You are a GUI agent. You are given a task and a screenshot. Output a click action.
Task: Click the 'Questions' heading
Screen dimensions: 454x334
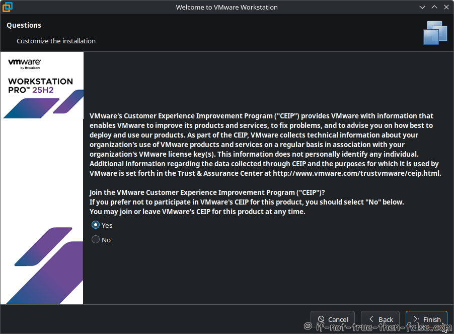[24, 25]
